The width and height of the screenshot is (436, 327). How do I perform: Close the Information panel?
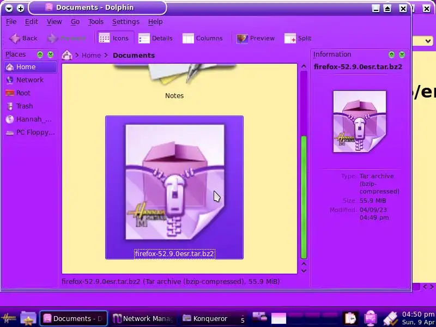point(402,55)
